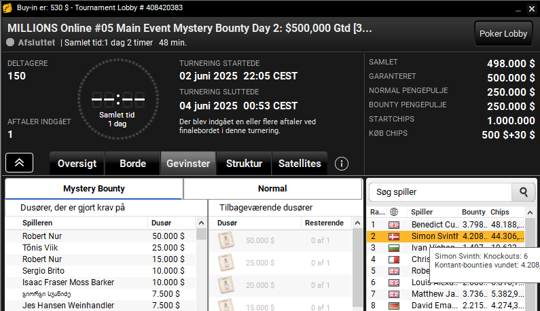Select Robert Nur 15.000 $ bounty row
The height and width of the screenshot is (311, 540).
pyautogui.click(x=101, y=259)
